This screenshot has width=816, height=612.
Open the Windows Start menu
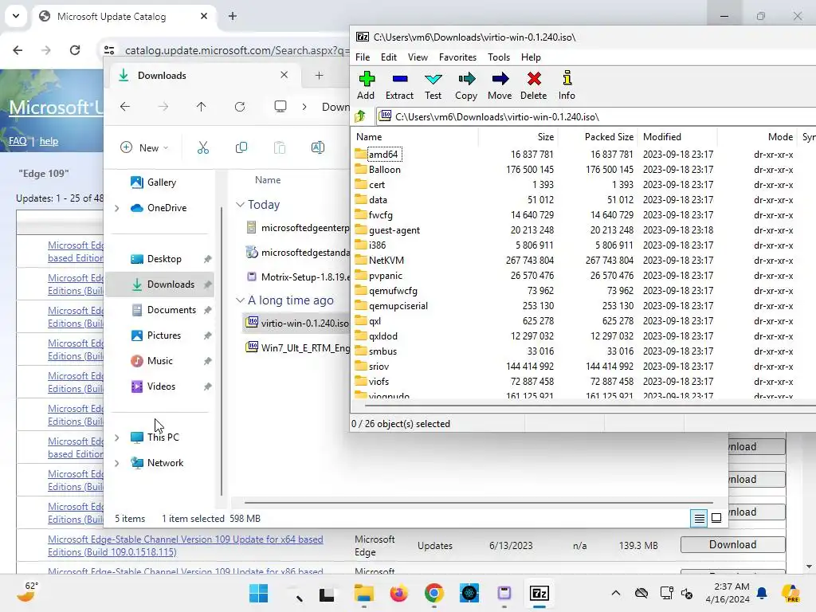click(x=259, y=593)
